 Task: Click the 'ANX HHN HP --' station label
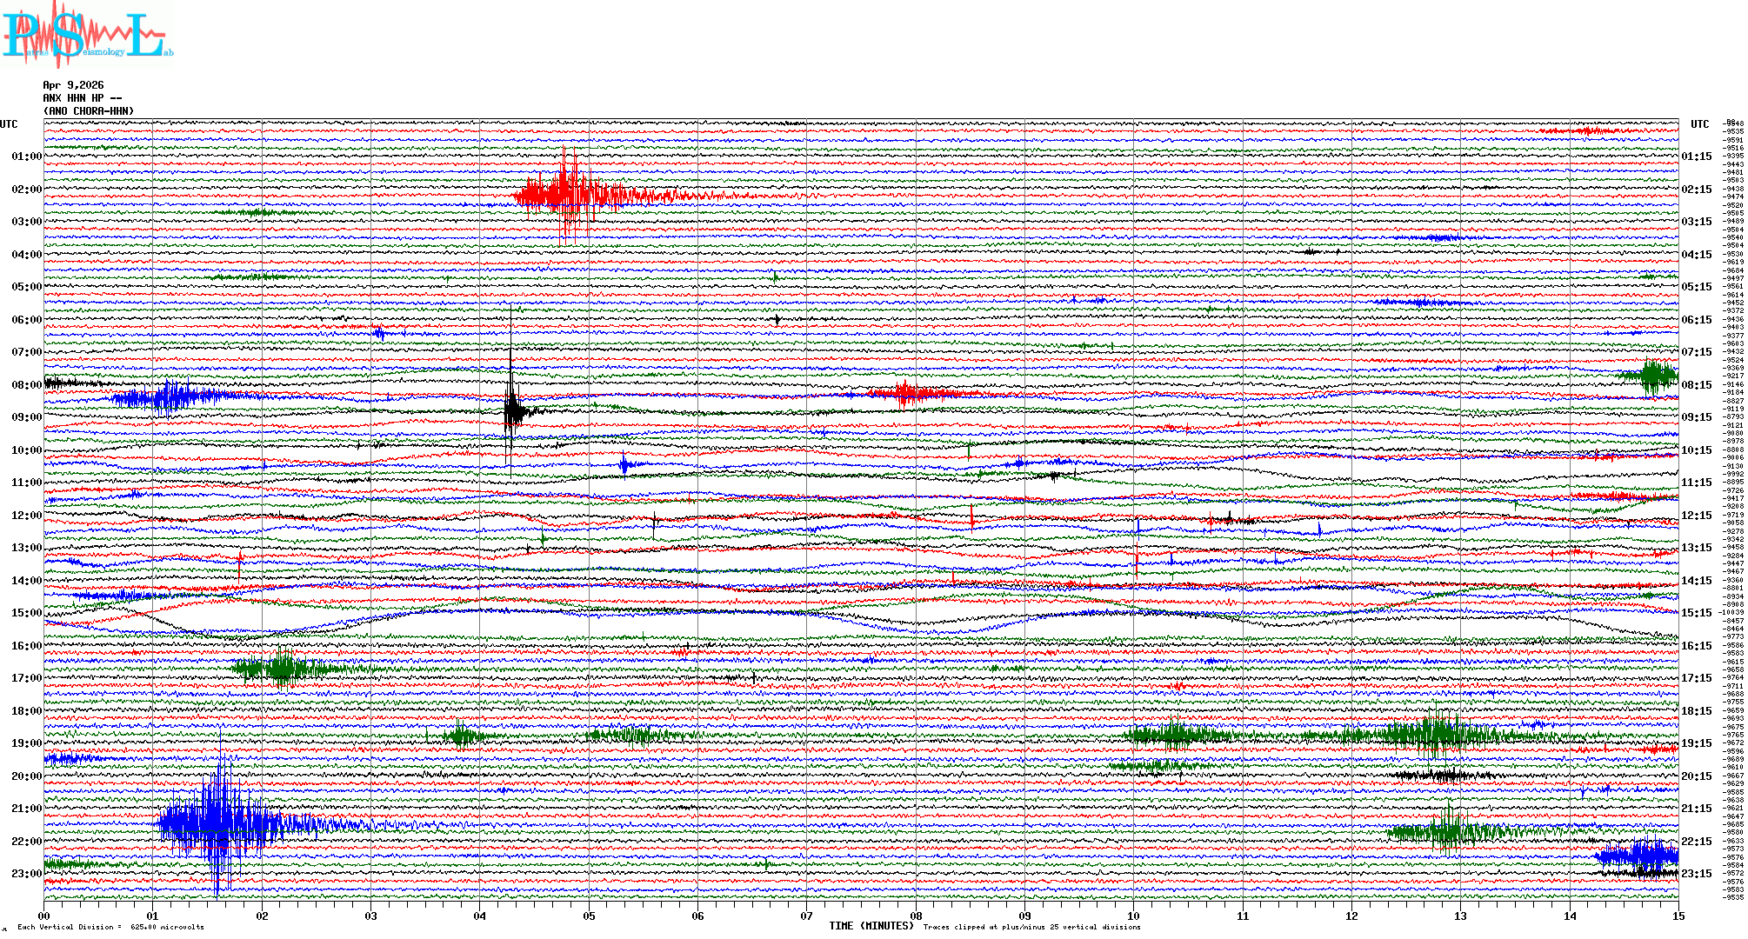[82, 98]
